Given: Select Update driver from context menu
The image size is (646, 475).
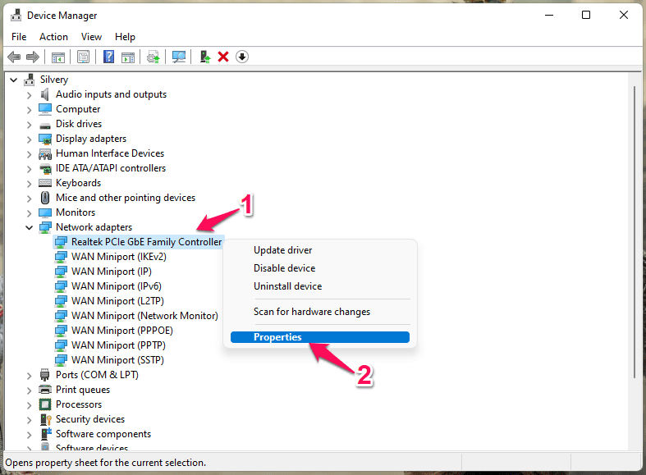Looking at the screenshot, I should pos(282,250).
